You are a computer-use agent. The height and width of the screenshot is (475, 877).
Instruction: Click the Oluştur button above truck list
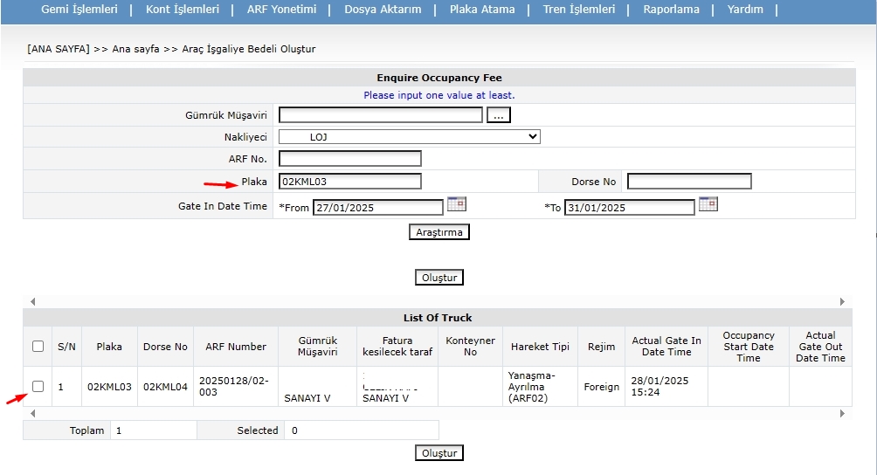(438, 278)
